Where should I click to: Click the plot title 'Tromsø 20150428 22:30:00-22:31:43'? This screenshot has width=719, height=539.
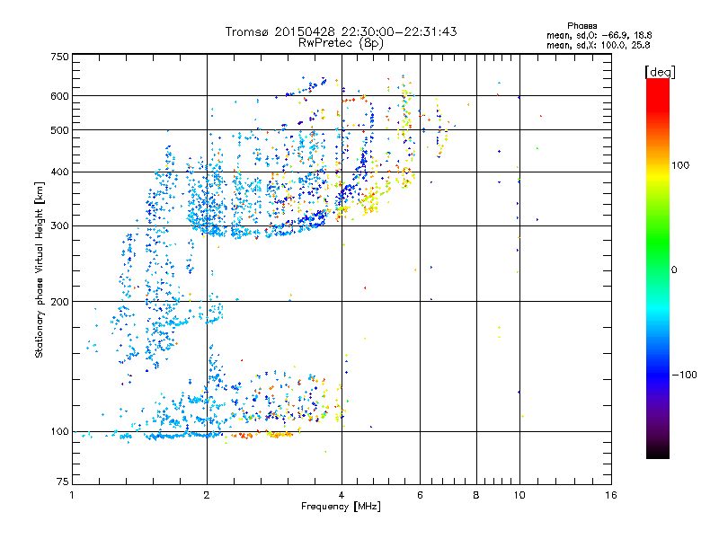point(341,31)
